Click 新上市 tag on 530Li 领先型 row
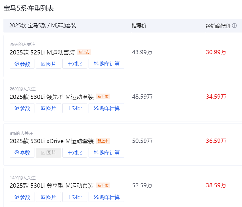 pyautogui.click(x=103, y=96)
